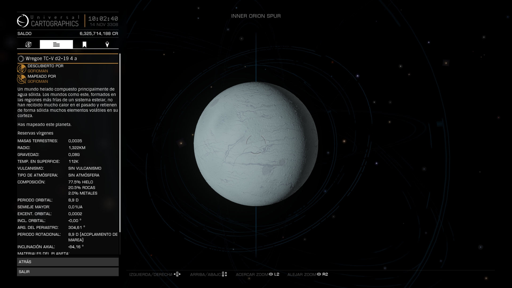Select the ice planet in the view
512x288 pixels.
[x=256, y=144]
